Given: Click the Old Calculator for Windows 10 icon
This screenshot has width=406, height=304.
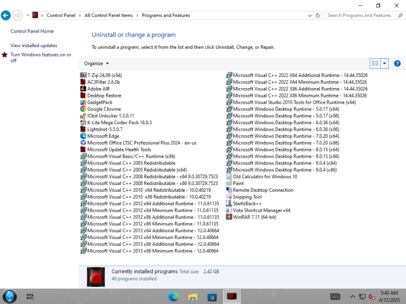Looking at the screenshot, I should pyautogui.click(x=229, y=177).
